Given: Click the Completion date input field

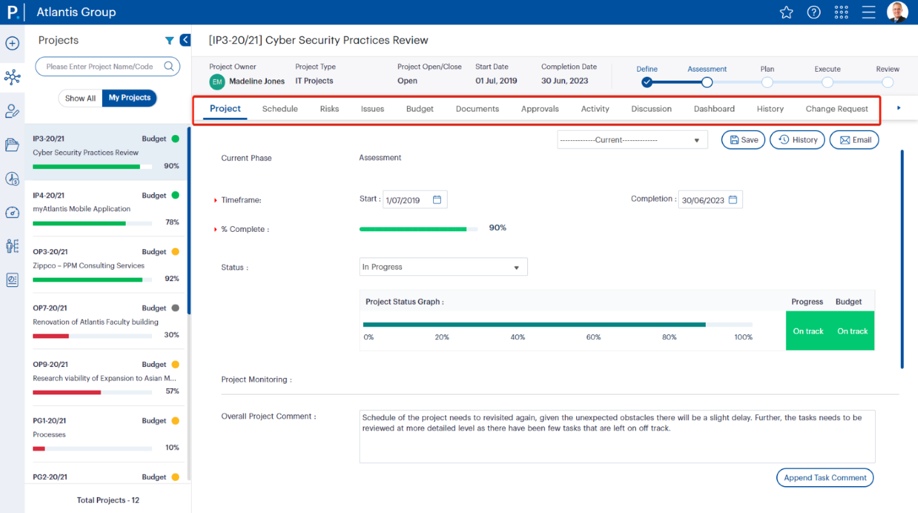Looking at the screenshot, I should [x=710, y=200].
